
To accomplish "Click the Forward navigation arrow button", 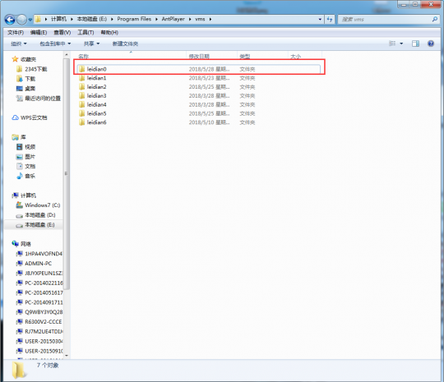I will (x=21, y=20).
